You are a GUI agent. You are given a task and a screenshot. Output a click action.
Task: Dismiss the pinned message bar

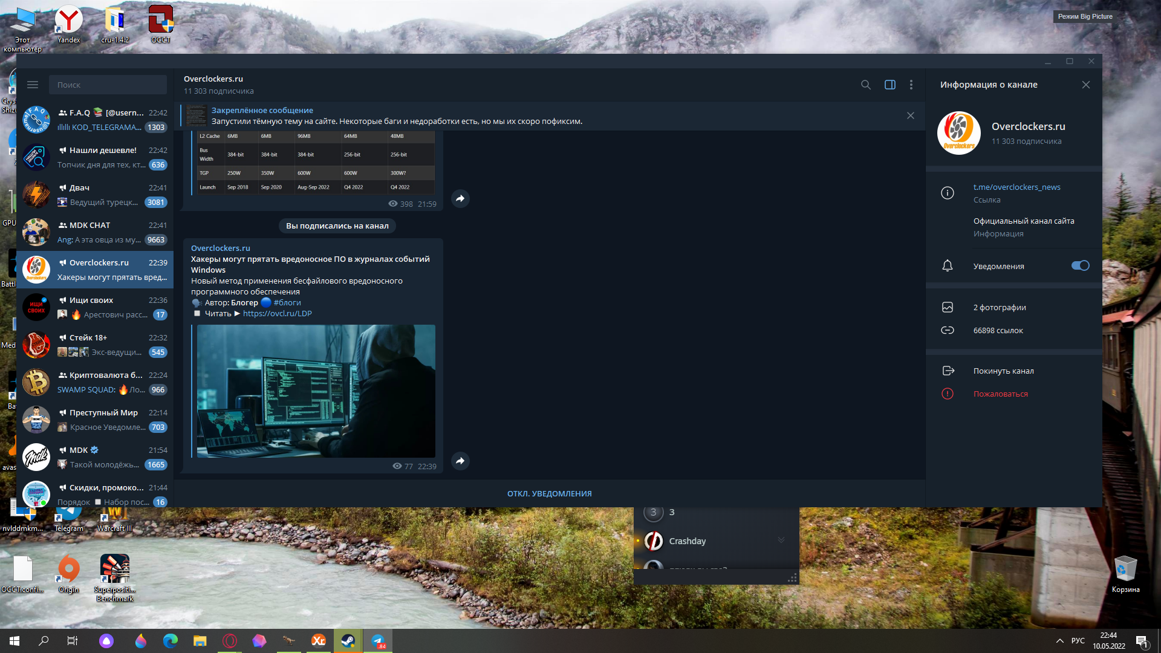911,115
